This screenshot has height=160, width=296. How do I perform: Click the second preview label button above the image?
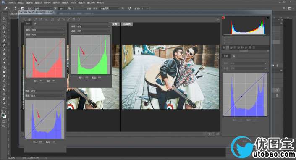click(127, 24)
